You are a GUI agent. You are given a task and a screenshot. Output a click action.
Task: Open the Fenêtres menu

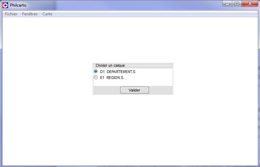click(x=30, y=14)
